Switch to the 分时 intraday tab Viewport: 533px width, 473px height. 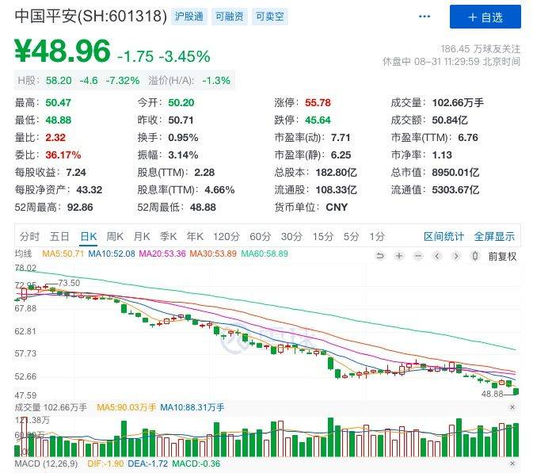coord(29,236)
